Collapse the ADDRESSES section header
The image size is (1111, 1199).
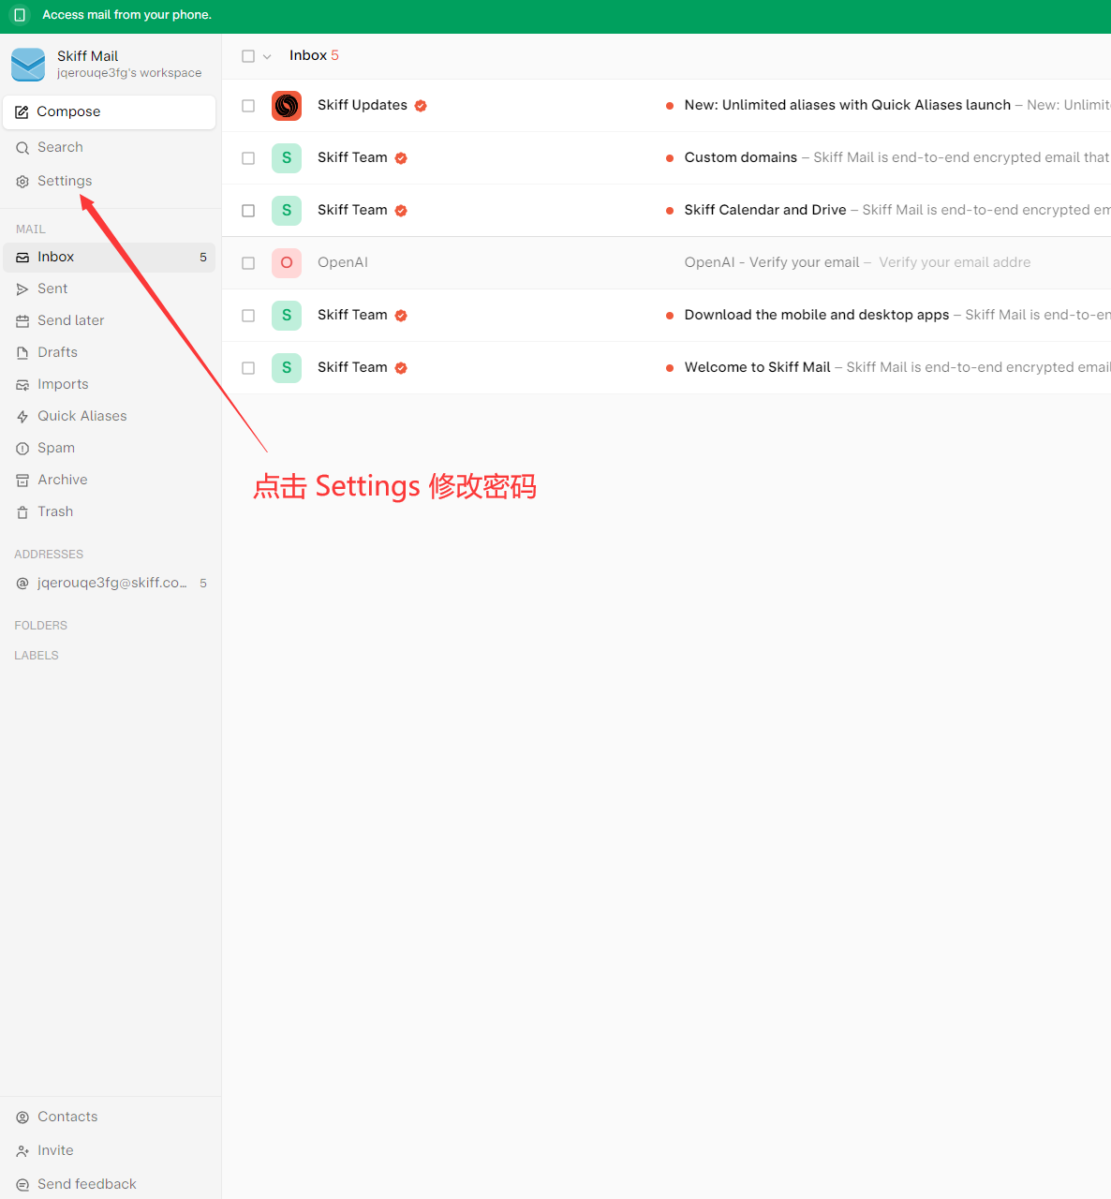tap(49, 555)
